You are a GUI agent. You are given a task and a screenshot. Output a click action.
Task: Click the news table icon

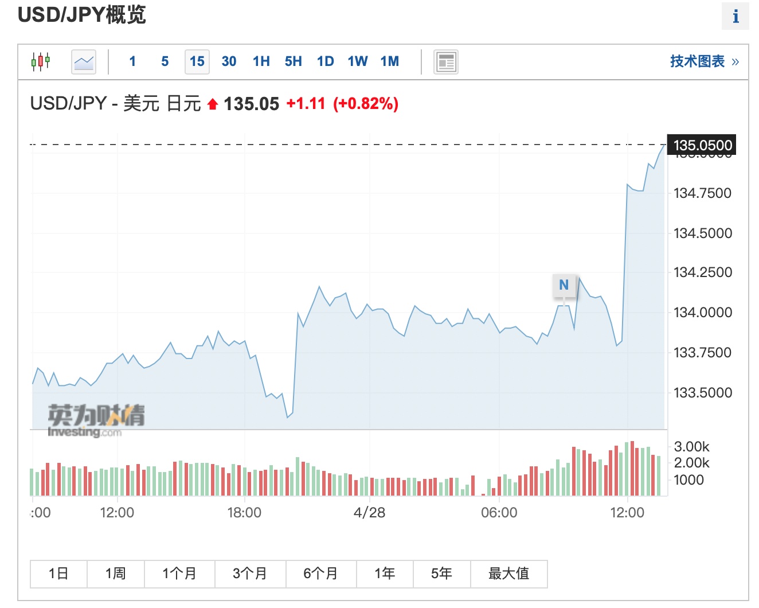(446, 61)
